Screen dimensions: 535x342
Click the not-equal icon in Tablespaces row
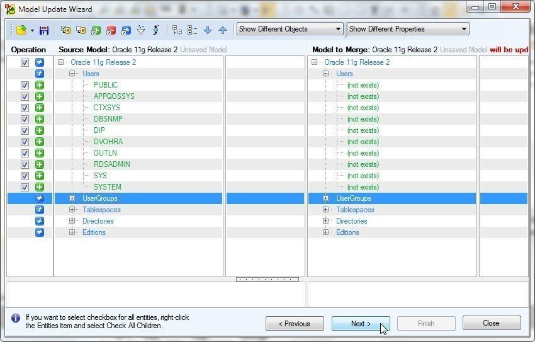tap(40, 210)
